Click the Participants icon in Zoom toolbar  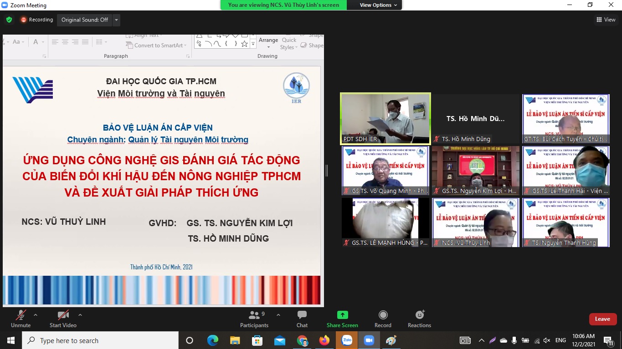[254, 315]
